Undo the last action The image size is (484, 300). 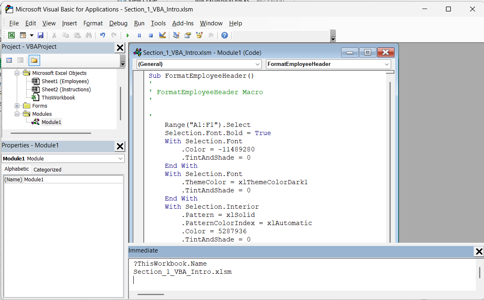[x=102, y=35]
